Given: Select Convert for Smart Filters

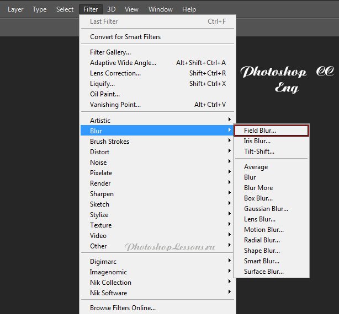Looking at the screenshot, I should point(125,37).
